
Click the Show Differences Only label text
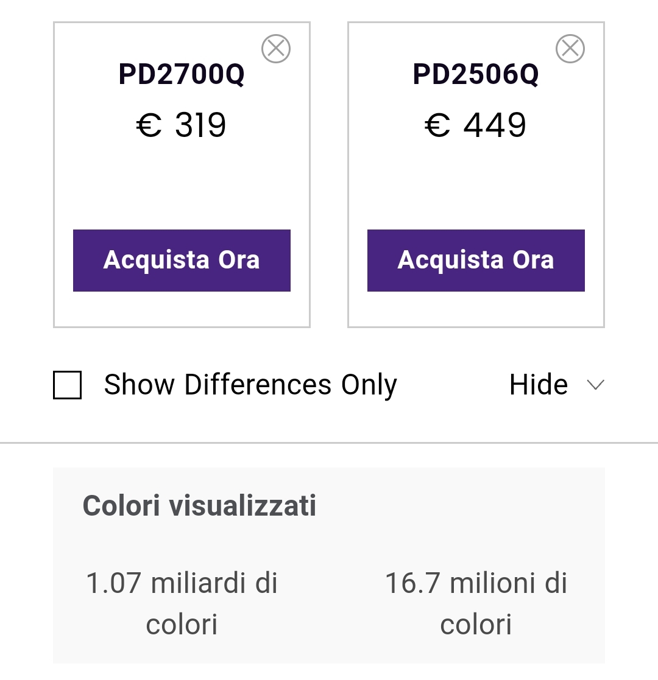pos(250,385)
